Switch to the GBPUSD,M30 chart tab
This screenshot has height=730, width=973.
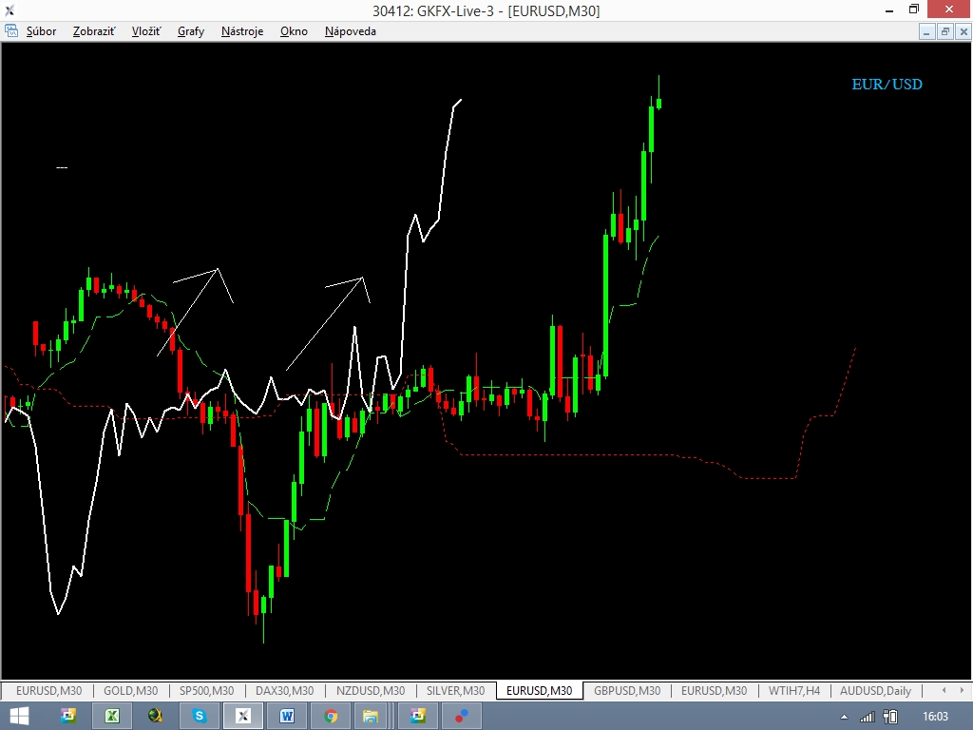click(x=627, y=690)
